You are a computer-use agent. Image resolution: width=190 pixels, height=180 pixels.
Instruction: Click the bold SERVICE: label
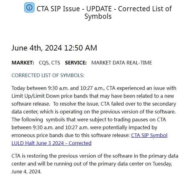tap(76, 63)
